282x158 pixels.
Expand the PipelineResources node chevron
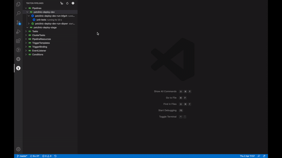(x=26, y=39)
